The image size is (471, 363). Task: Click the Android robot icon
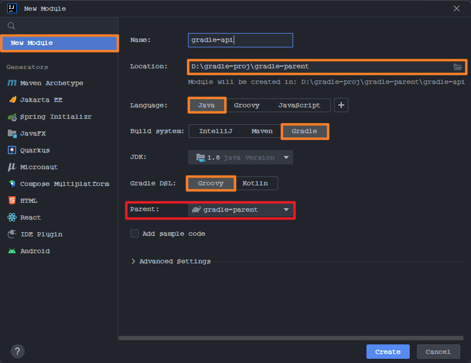[12, 251]
